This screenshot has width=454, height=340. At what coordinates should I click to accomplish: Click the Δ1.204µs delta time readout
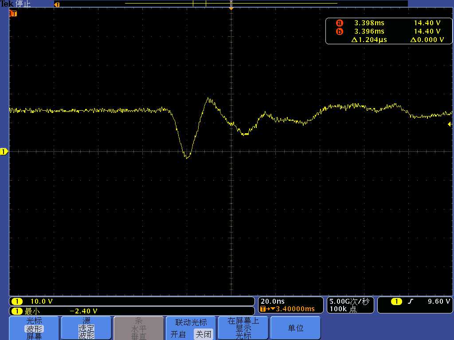point(369,39)
